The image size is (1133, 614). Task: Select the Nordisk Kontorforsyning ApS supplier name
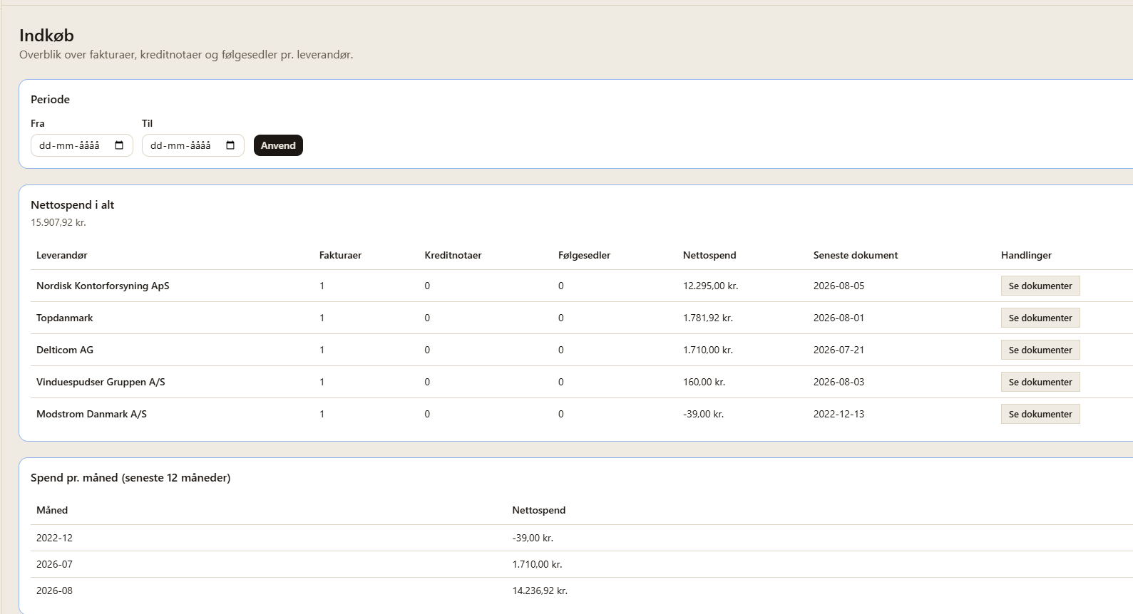coord(103,286)
